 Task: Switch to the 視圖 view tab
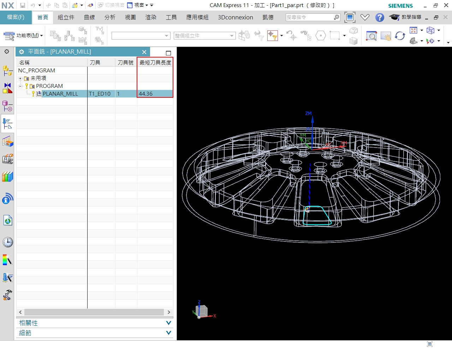[x=130, y=17]
